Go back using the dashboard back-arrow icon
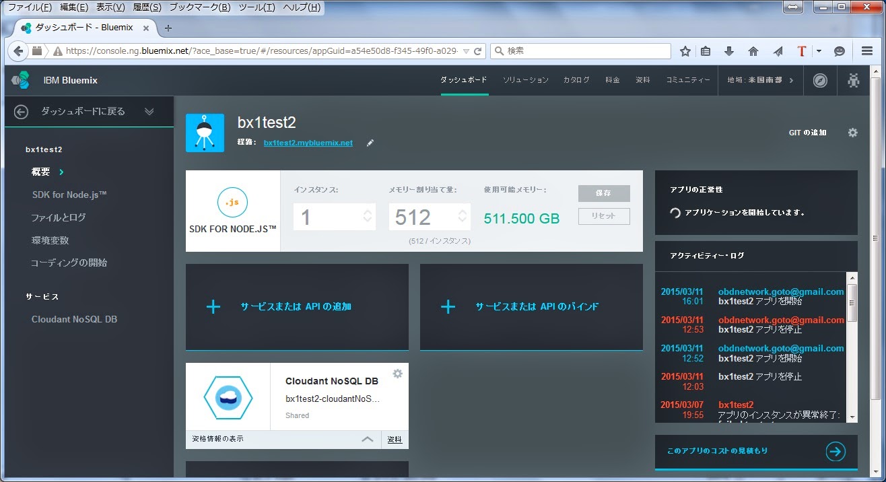 (21, 112)
